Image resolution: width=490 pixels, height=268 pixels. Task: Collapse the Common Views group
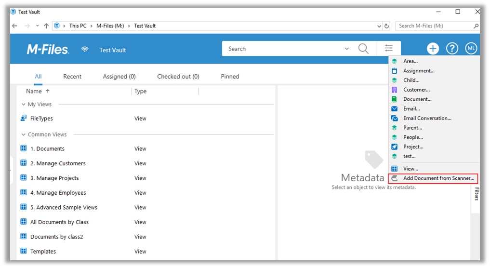[x=23, y=135]
